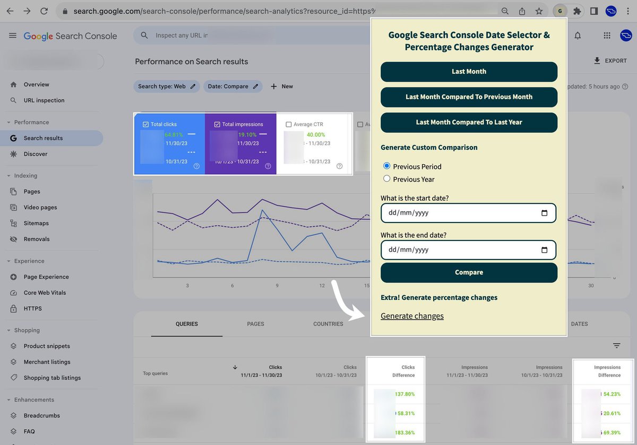Open Total impressions help question mark
The width and height of the screenshot is (637, 445).
(x=268, y=166)
